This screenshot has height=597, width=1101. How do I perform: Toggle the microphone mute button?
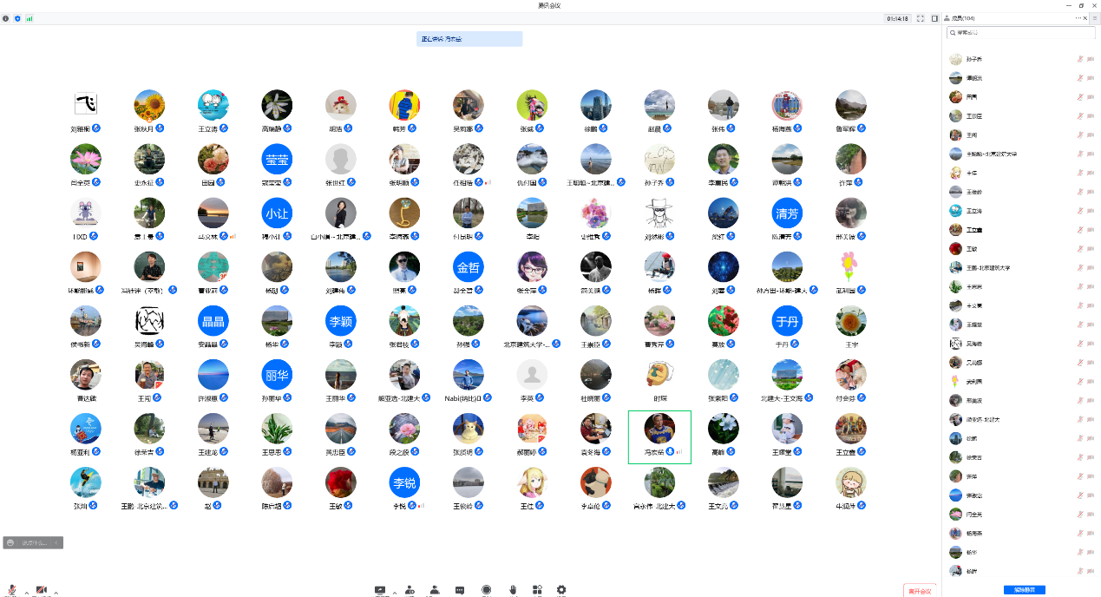tap(13, 590)
